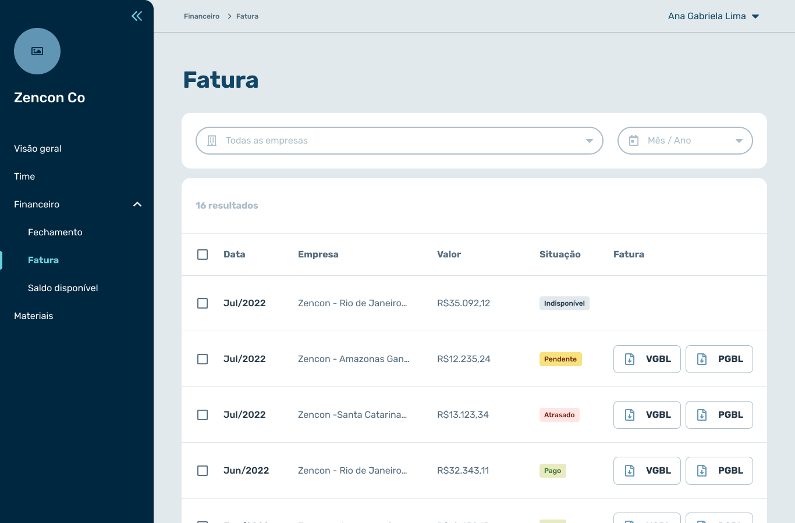Click the download icon on the Atrasado row's PGBL button
795x523 pixels.
(x=701, y=414)
